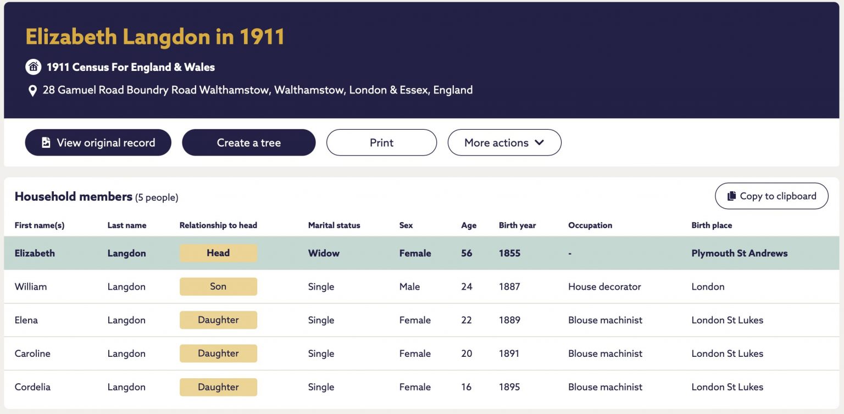
Task: Click the location pin icon by the address
Action: [32, 91]
